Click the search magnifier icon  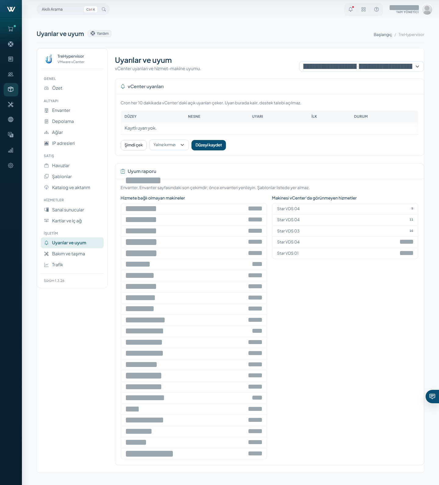click(x=104, y=9)
